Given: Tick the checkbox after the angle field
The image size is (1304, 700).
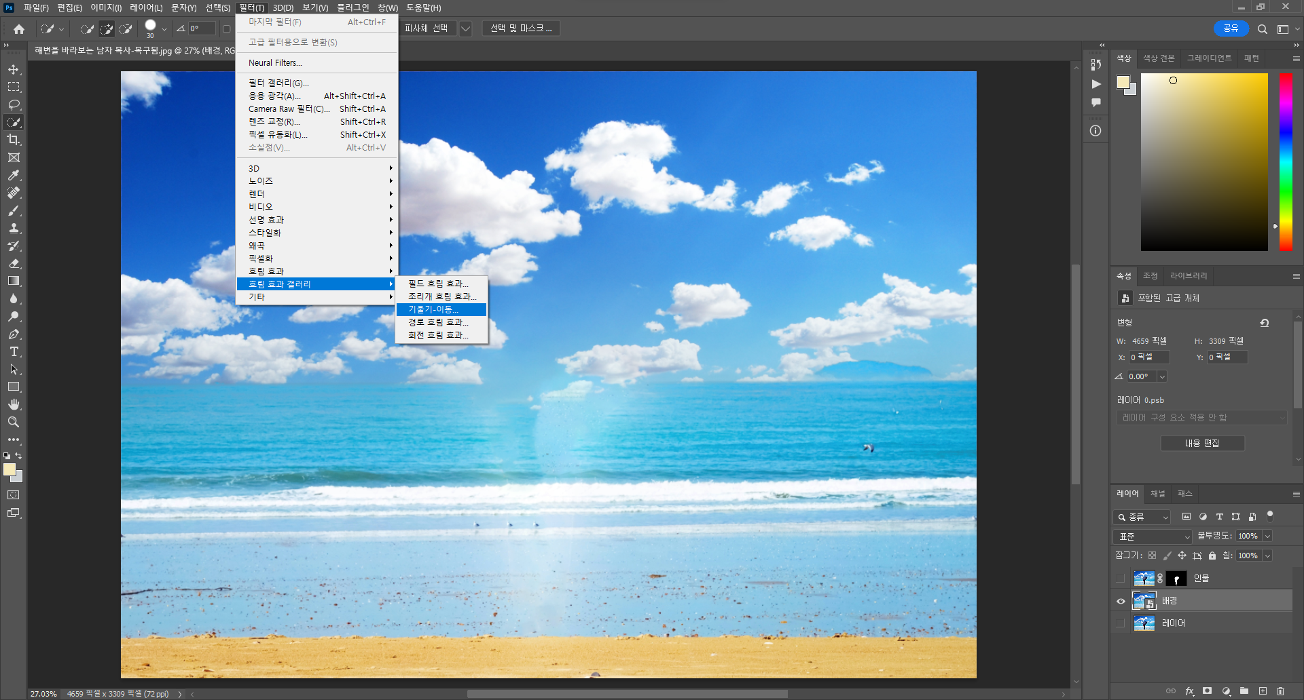Looking at the screenshot, I should click(227, 28).
